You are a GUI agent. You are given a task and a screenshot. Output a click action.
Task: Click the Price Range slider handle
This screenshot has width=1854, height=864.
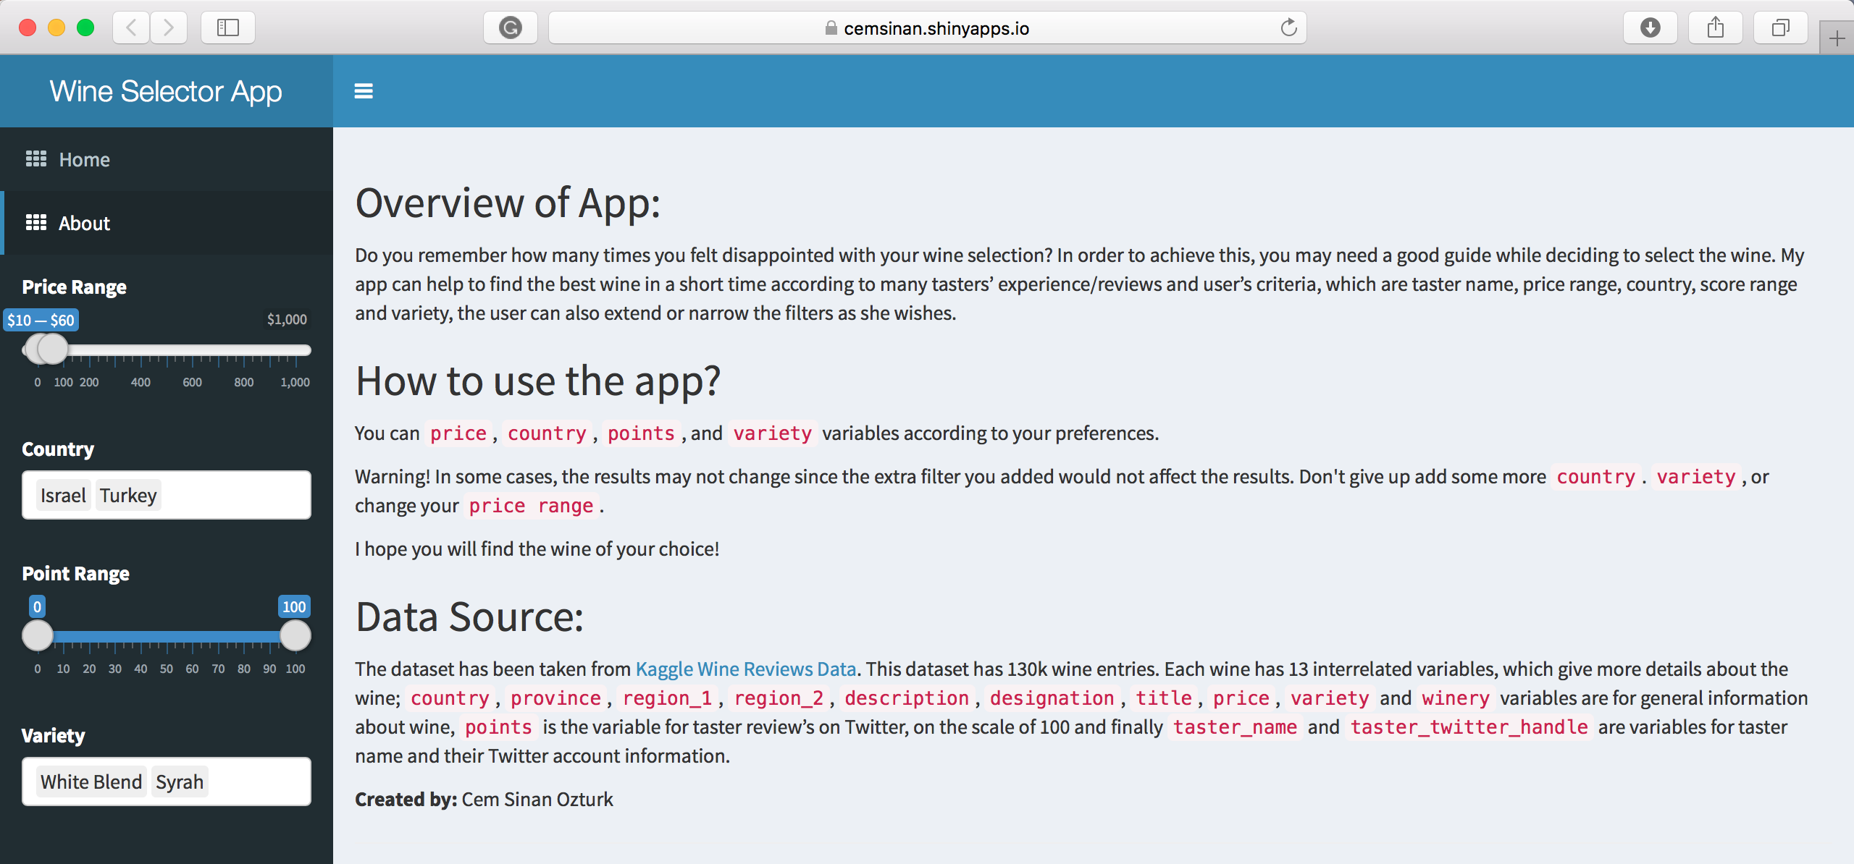pyautogui.click(x=52, y=350)
